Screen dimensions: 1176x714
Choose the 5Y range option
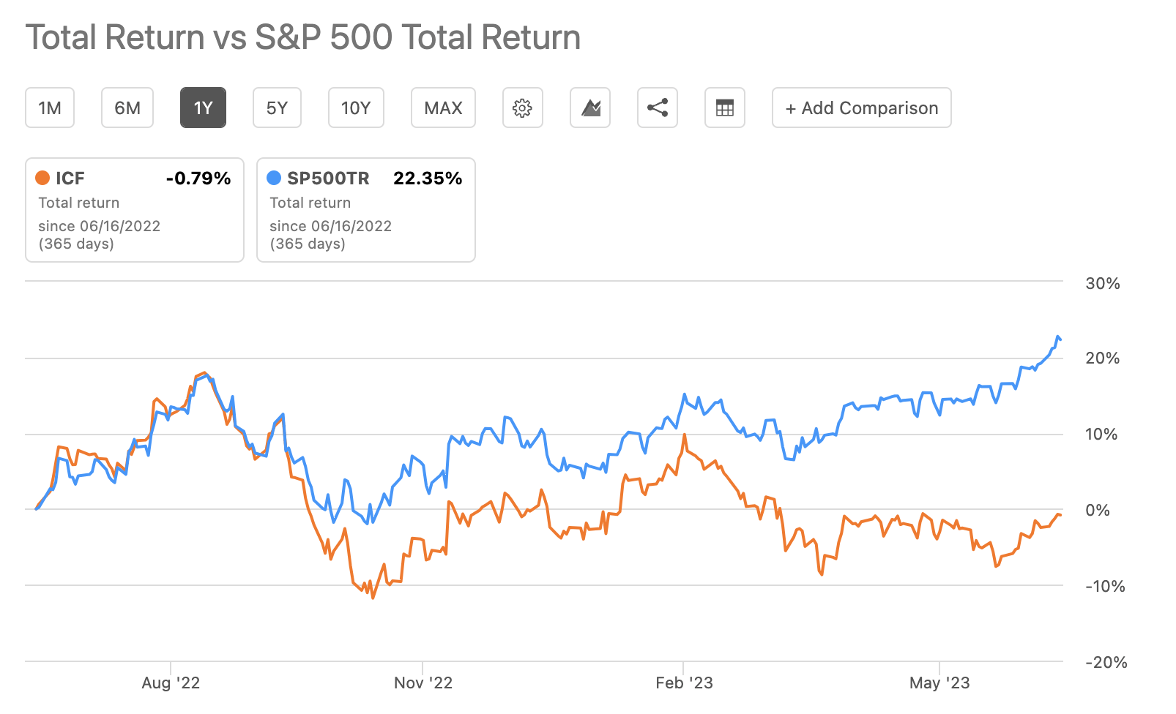pyautogui.click(x=277, y=108)
